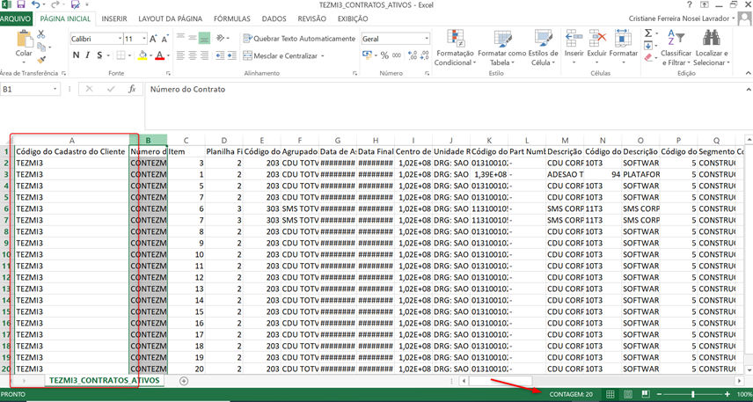Apply thousands separator format
753x402 pixels.
(x=397, y=55)
